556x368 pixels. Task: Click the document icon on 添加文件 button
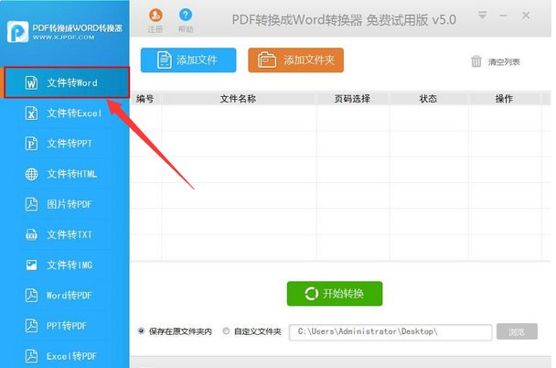(x=165, y=60)
